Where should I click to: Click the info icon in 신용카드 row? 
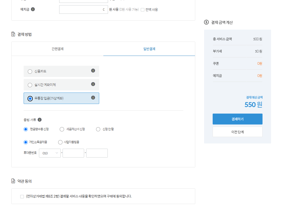(x=93, y=71)
